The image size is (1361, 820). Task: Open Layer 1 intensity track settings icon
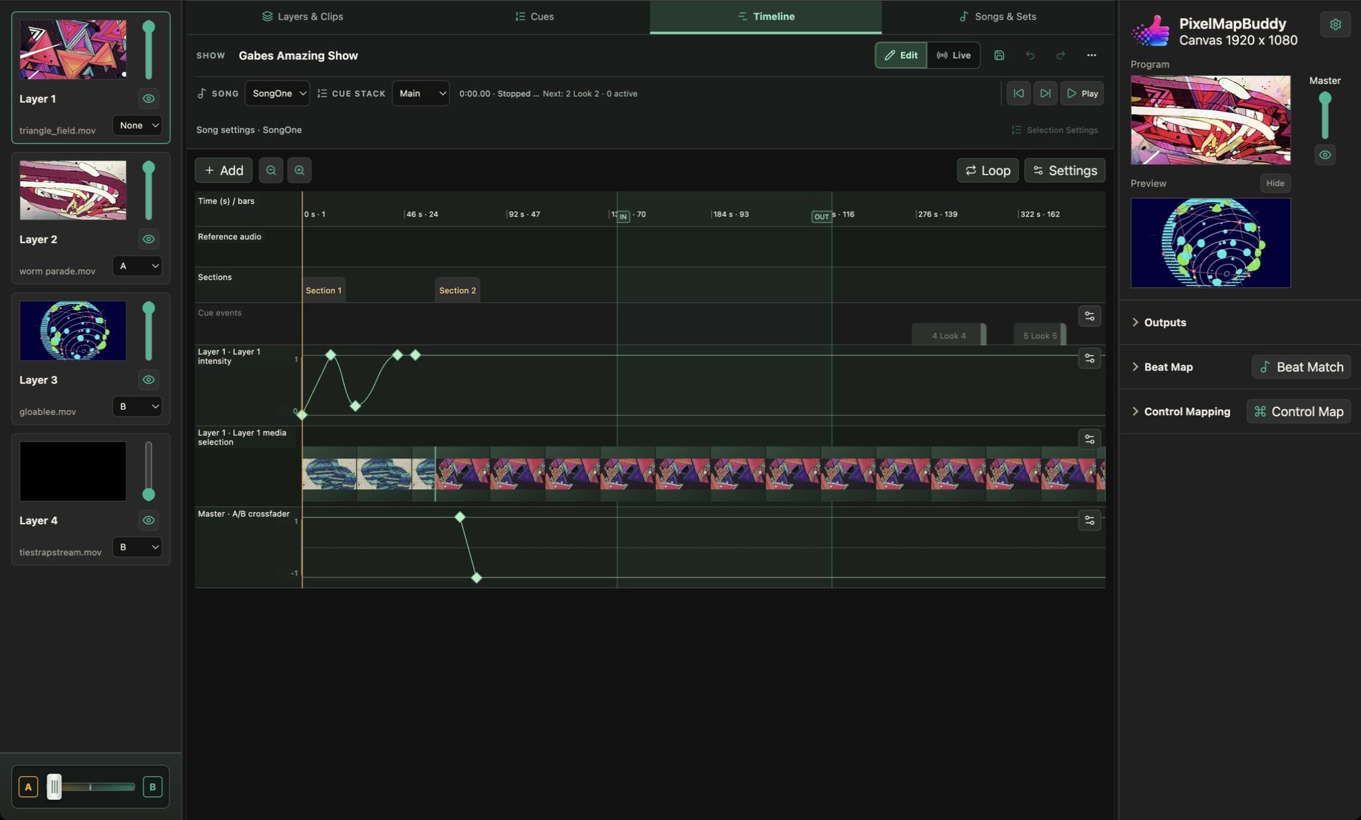click(1089, 358)
